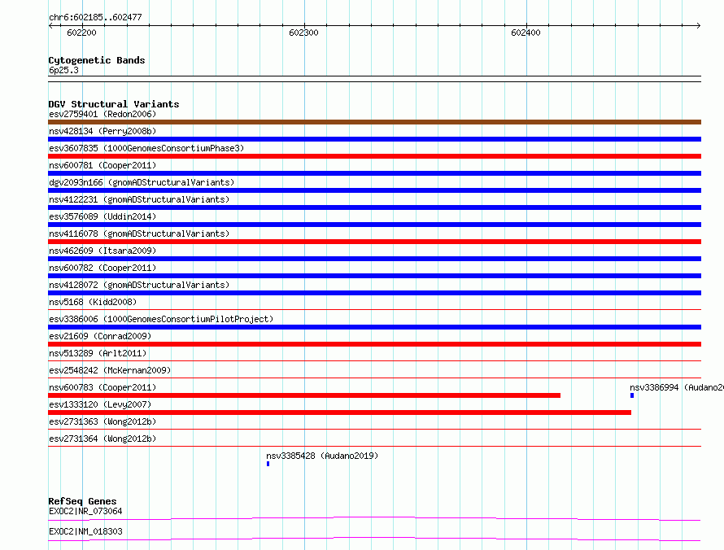The image size is (724, 550).
Task: Click the red esv3607835 variant bar
Action: click(x=374, y=156)
